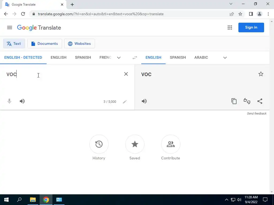Select Spanish as source language
Viewport: 274px width, 205px height.
point(83,58)
